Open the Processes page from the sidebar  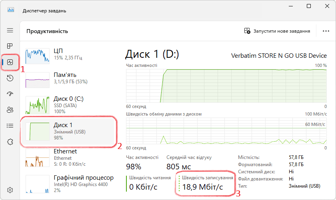pyautogui.click(x=10, y=46)
